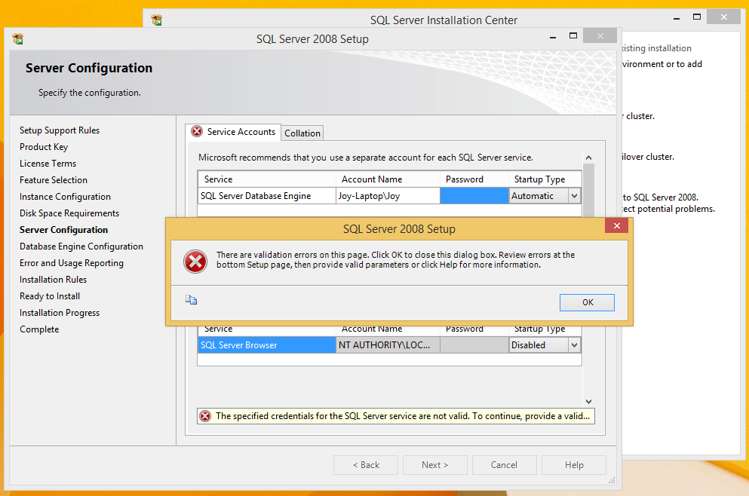This screenshot has height=496, width=749.
Task: Open Startup Type dropdown for Database Engine
Action: tap(574, 196)
